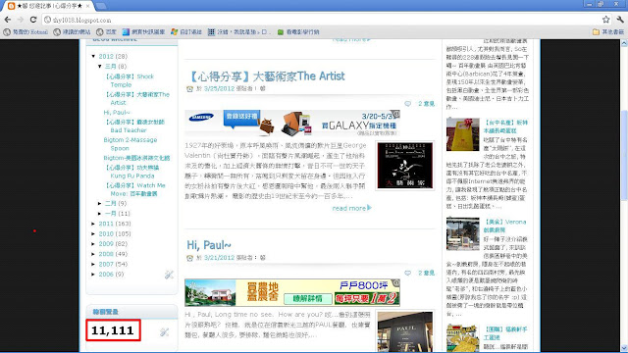Open the Verona storefront sidebar thumbnail

462,234
